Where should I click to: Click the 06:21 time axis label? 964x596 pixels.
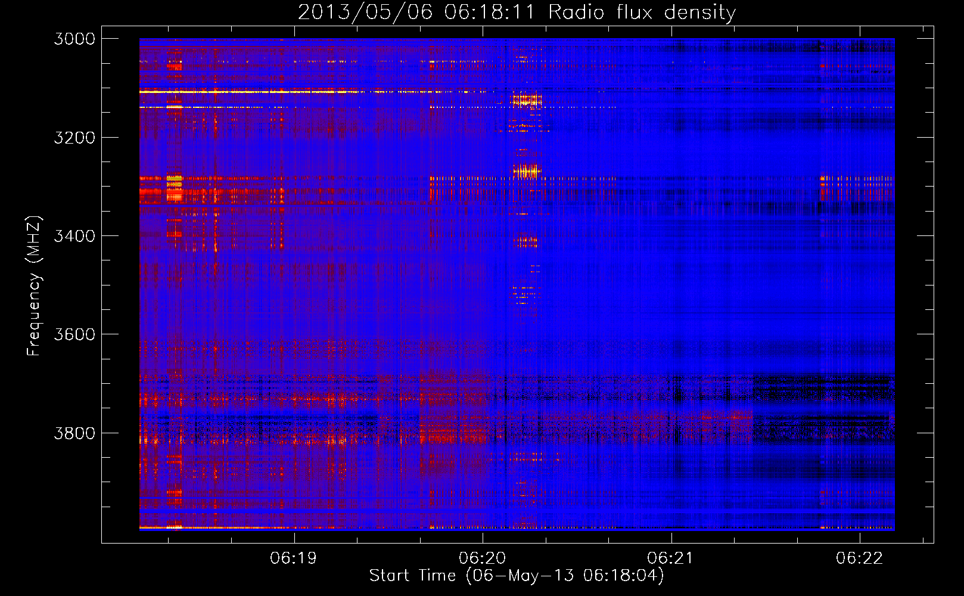pyautogui.click(x=671, y=558)
